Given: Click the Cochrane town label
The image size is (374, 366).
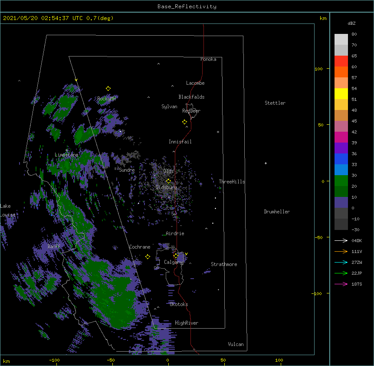Looking at the screenshot, I should point(140,247).
